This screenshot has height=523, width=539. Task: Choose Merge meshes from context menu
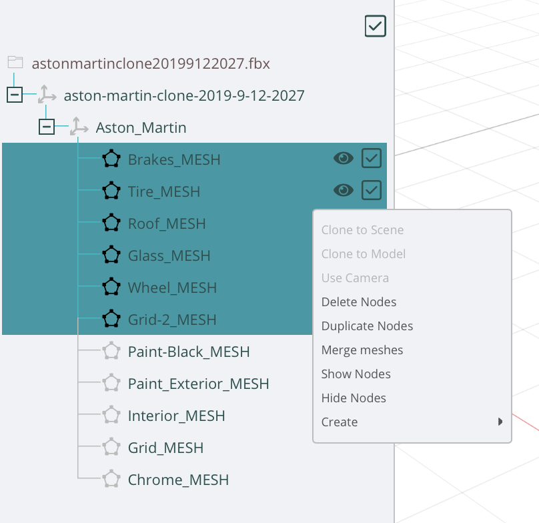point(362,350)
